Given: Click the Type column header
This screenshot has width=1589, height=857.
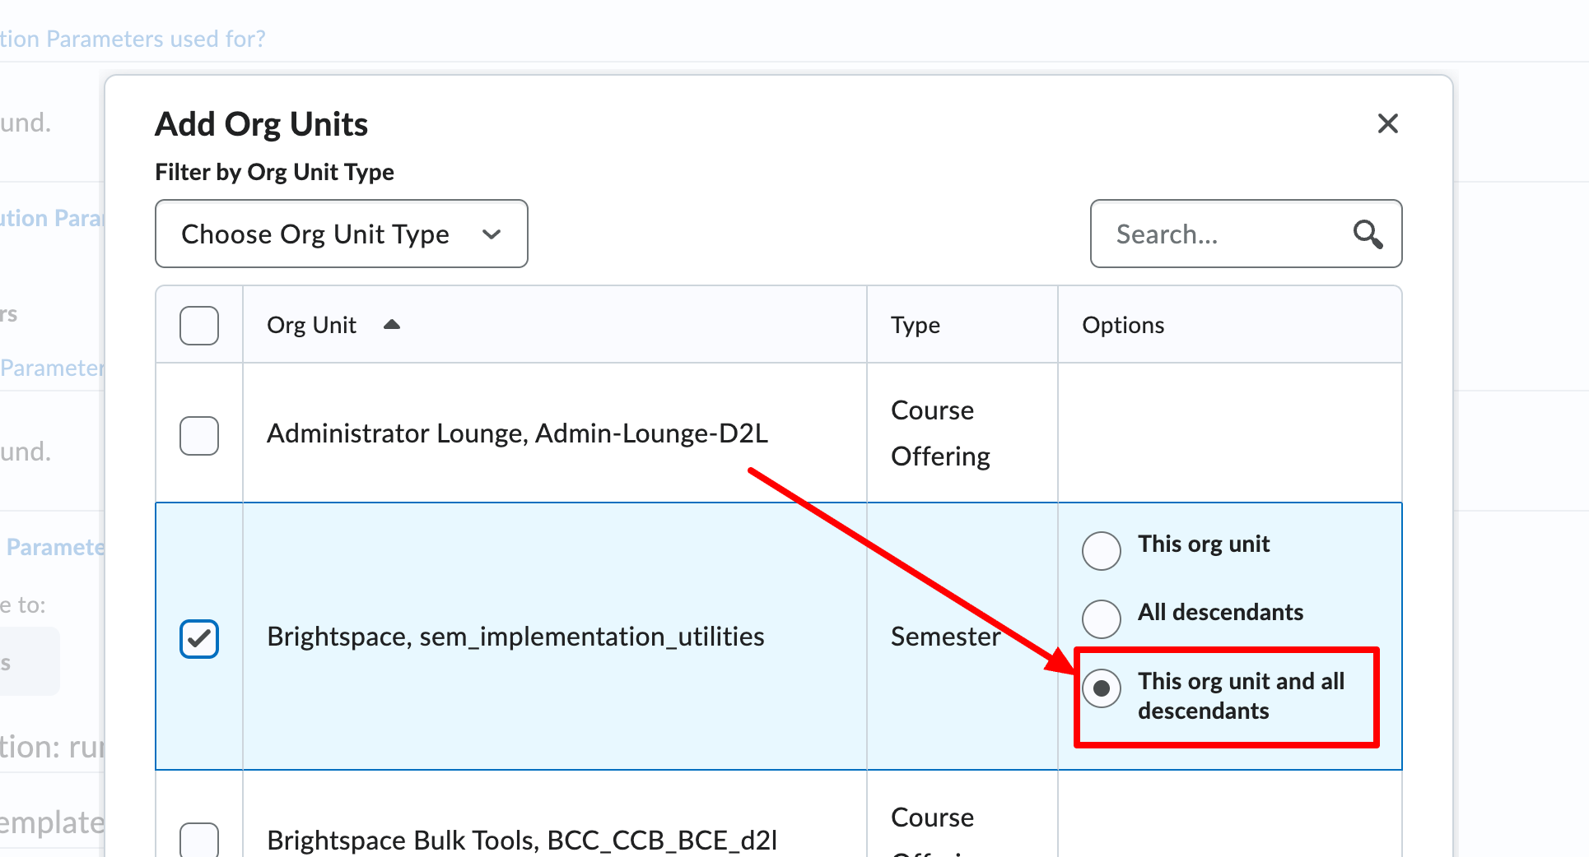Looking at the screenshot, I should click(x=915, y=325).
